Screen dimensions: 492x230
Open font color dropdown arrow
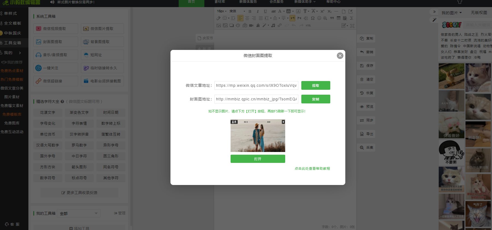(x=284, y=11)
